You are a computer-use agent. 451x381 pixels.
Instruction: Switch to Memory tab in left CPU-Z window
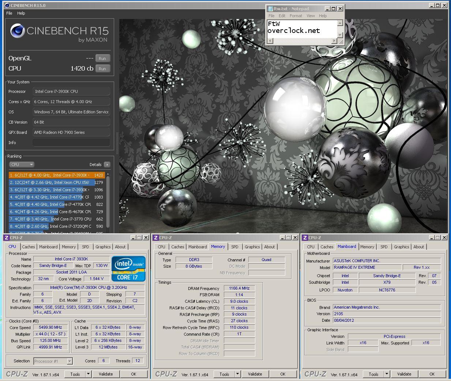pyautogui.click(x=69, y=247)
